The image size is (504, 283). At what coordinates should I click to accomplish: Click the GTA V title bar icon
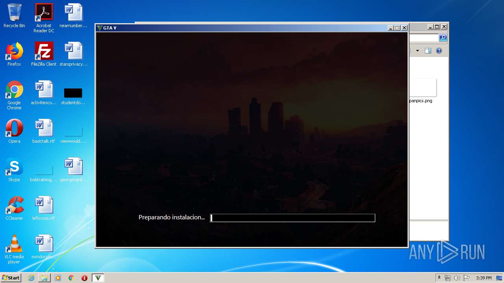point(100,28)
